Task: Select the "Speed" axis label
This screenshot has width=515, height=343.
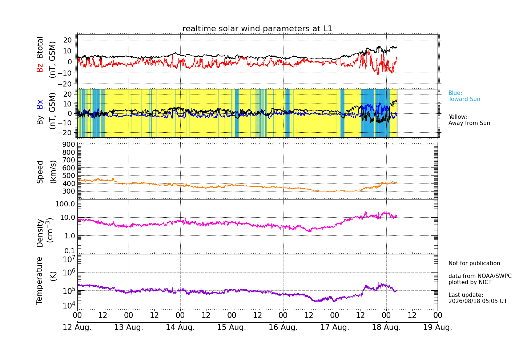Action: coord(40,172)
